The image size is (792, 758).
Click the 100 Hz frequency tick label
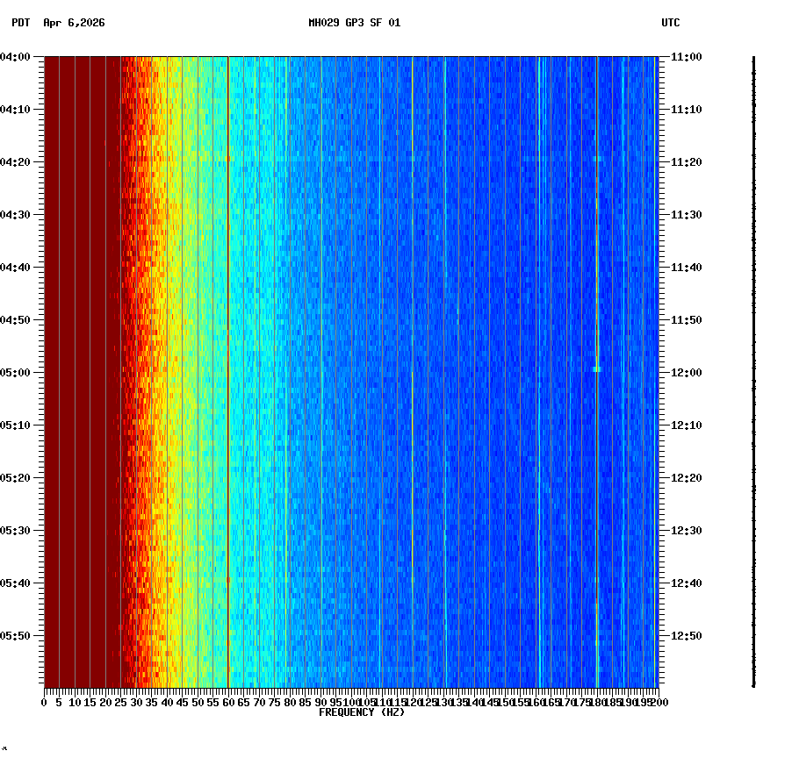coord(349,703)
